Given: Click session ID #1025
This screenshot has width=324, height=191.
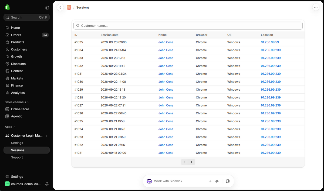Looking at the screenshot, I should 79,121.
